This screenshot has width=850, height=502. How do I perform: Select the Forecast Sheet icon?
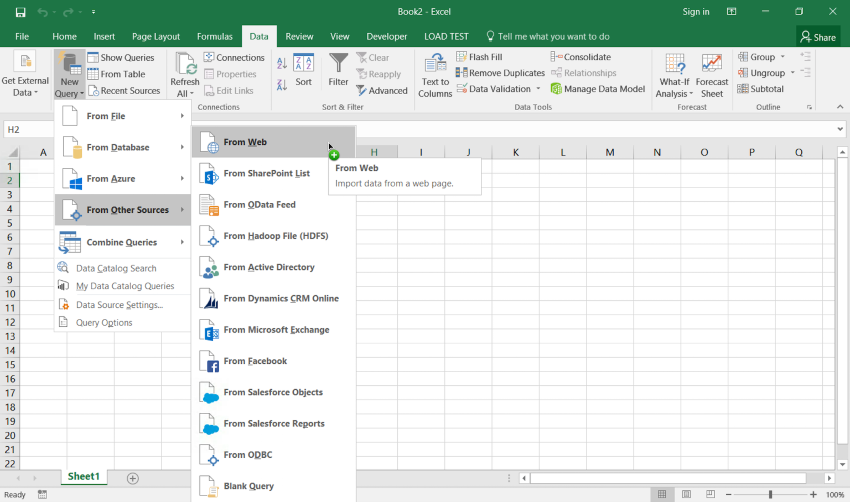point(712,74)
